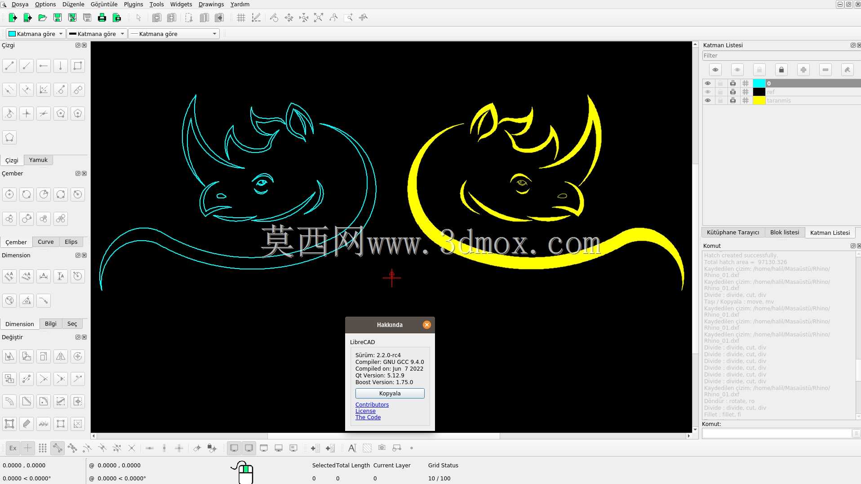Click cyan color swatch of layer 0
The width and height of the screenshot is (861, 484).
pyautogui.click(x=759, y=83)
